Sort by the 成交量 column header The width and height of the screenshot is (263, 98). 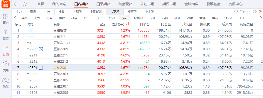point(187,24)
